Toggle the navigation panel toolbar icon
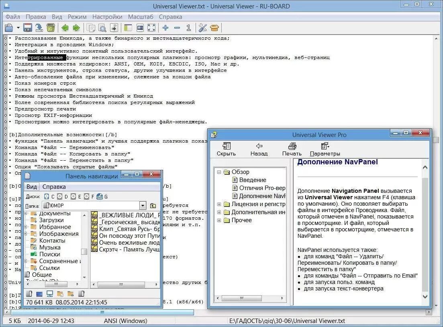 128,28
